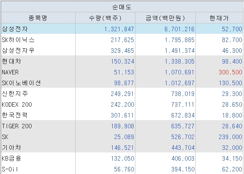Click current price 82,700

pos(232,40)
